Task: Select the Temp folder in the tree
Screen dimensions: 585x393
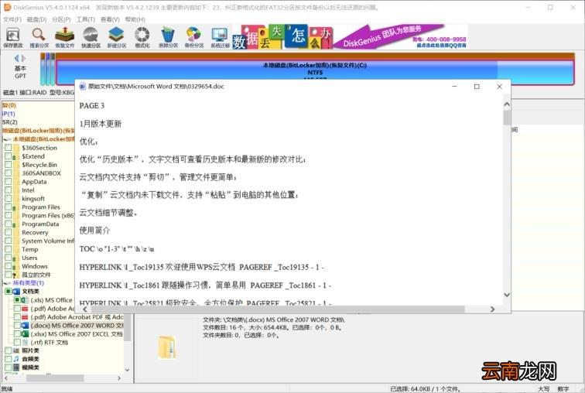Action: coord(30,249)
